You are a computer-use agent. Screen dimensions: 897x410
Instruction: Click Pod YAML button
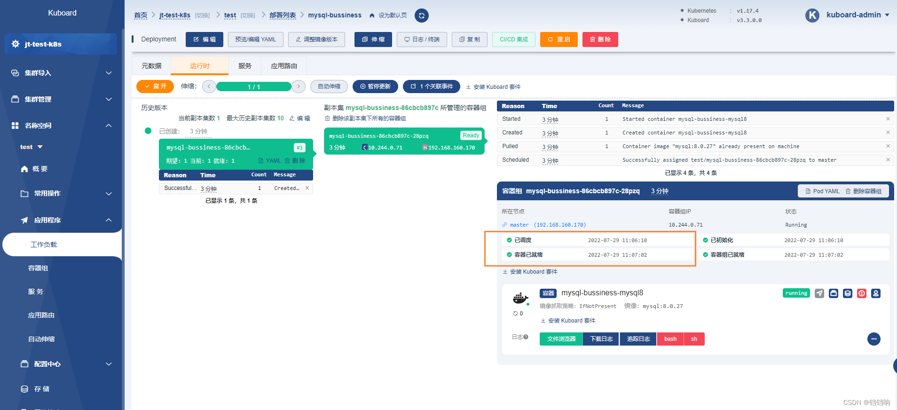pyautogui.click(x=822, y=191)
